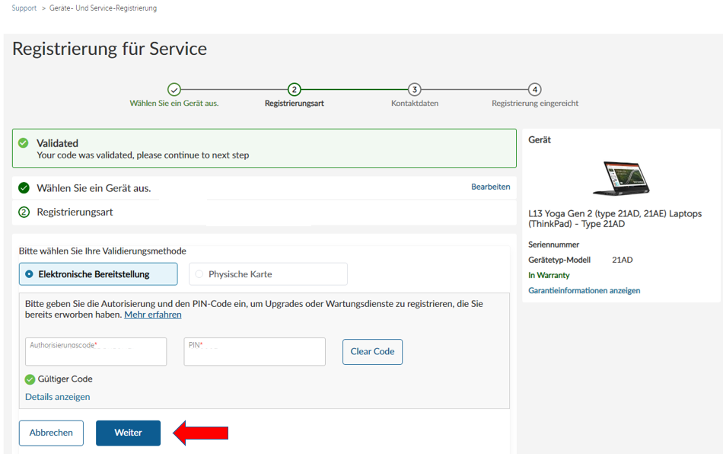Click the Clear Code button

pyautogui.click(x=373, y=352)
